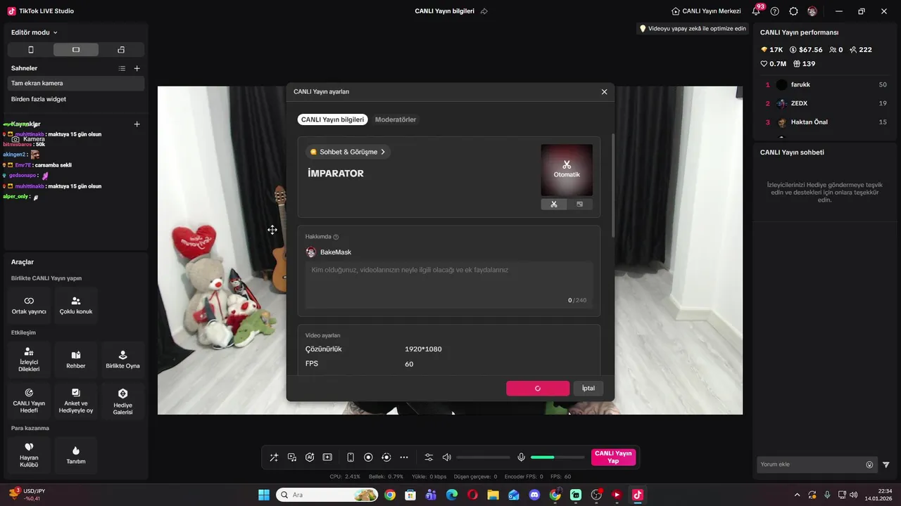Select the dual-screen layout mode

121,50
